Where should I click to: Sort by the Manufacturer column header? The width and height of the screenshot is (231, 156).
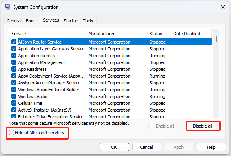pyautogui.click(x=117, y=34)
